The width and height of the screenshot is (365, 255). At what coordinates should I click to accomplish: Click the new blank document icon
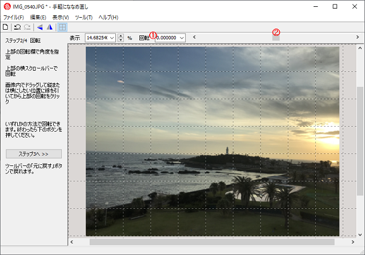pos(6,27)
